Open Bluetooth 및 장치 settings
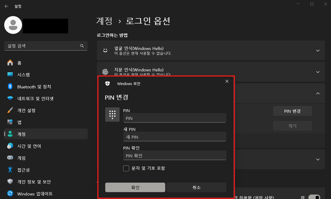This screenshot has height=199, width=331. pyautogui.click(x=46, y=87)
